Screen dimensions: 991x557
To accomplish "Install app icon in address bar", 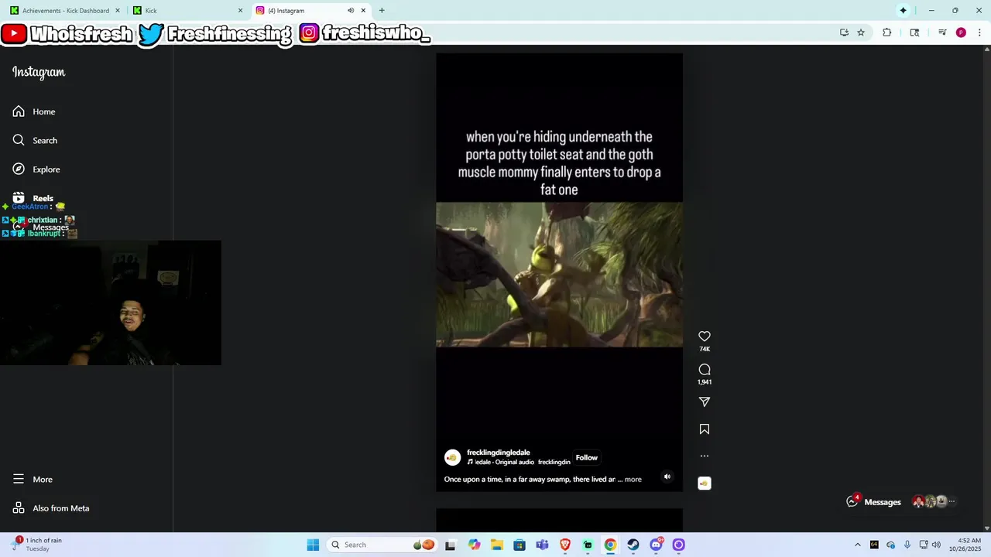I will click(844, 32).
